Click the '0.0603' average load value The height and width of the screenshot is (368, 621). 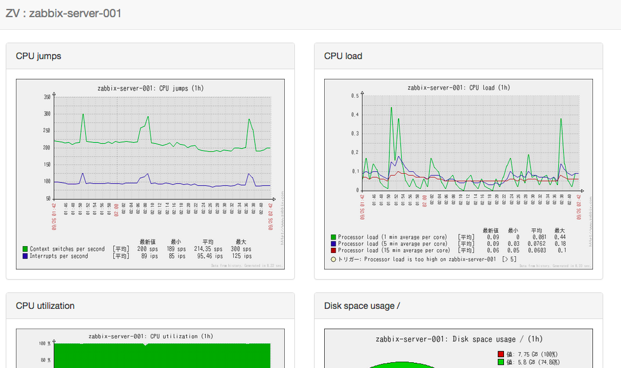pyautogui.click(x=536, y=250)
